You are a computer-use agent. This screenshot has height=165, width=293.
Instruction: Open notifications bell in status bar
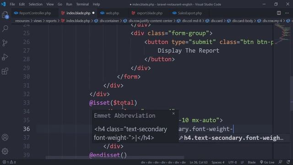click(288, 162)
